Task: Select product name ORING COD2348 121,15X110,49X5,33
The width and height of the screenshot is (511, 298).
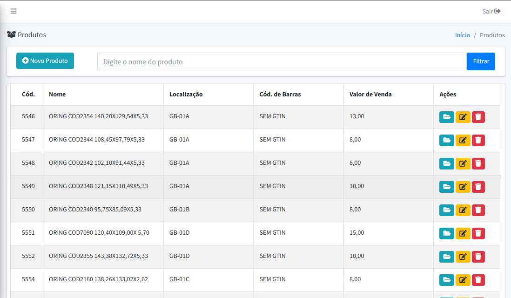Action: pyautogui.click(x=98, y=186)
